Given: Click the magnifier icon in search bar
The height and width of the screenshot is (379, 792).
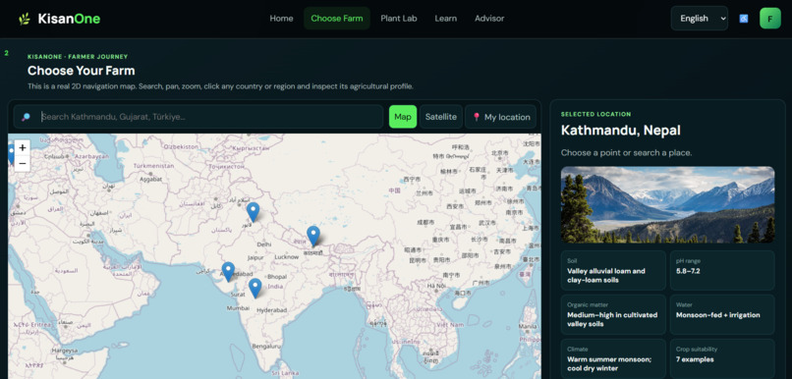Looking at the screenshot, I should tap(26, 117).
